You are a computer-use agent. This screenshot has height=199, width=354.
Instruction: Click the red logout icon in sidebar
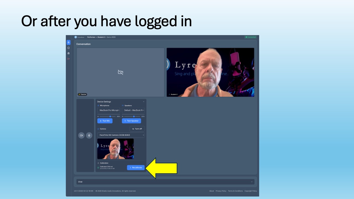click(x=69, y=59)
